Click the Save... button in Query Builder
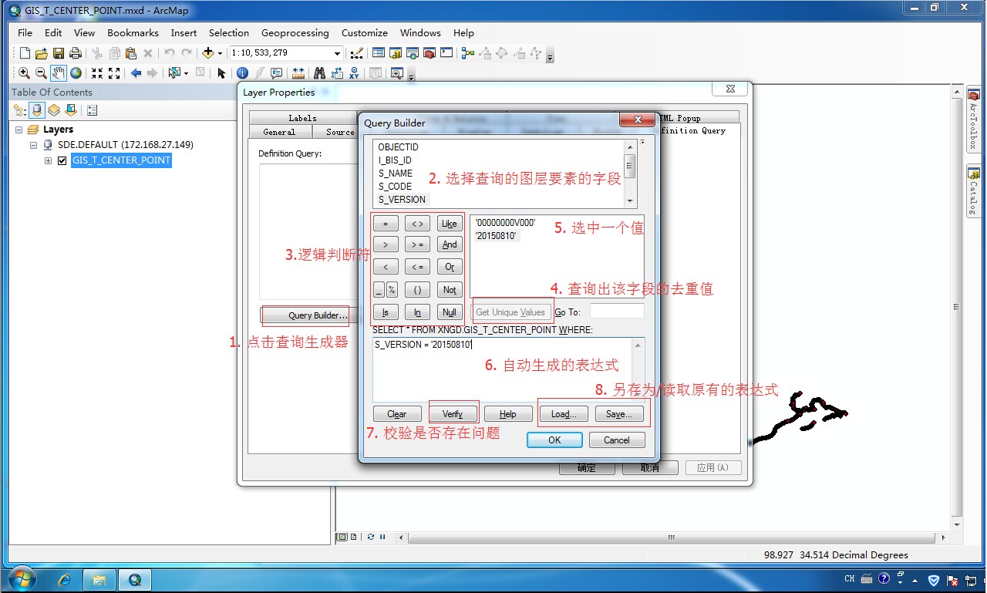Image resolution: width=987 pixels, height=593 pixels. (x=619, y=414)
